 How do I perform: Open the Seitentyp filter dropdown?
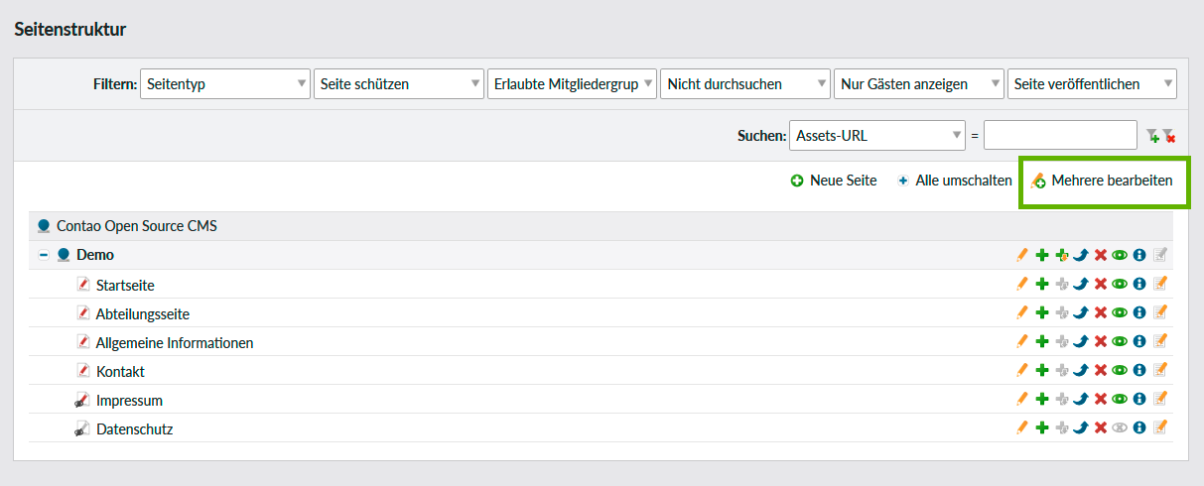pyautogui.click(x=224, y=84)
